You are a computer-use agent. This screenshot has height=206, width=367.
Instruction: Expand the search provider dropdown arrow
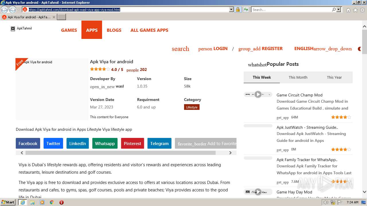point(339,9)
